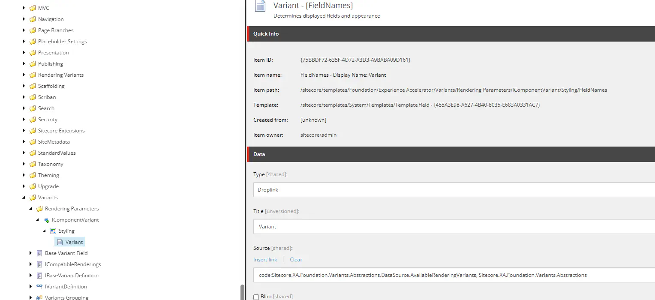Viewport: 655px width, 300px height.
Task: Click the [unknown] Created from value
Action: pos(313,120)
